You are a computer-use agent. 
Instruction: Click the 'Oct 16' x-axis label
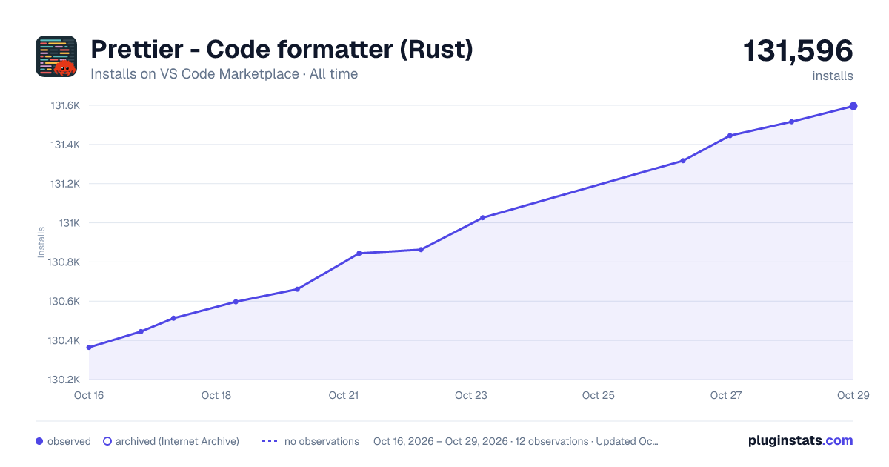pyautogui.click(x=89, y=395)
